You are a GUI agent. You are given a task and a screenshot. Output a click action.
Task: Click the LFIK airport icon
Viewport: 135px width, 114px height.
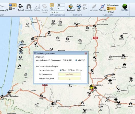pos(60,23)
